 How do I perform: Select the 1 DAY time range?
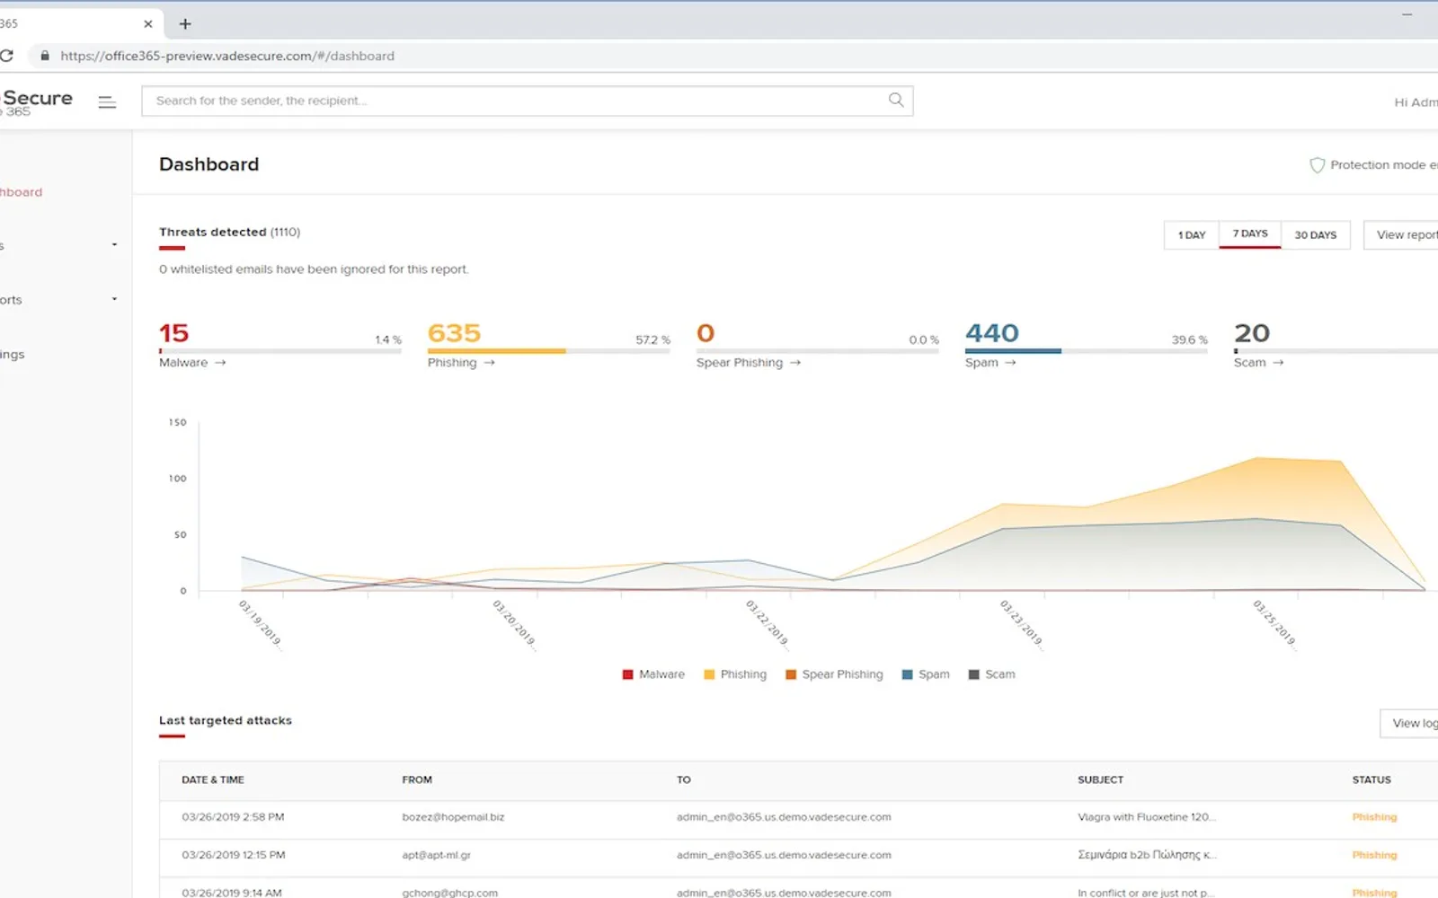(x=1192, y=235)
